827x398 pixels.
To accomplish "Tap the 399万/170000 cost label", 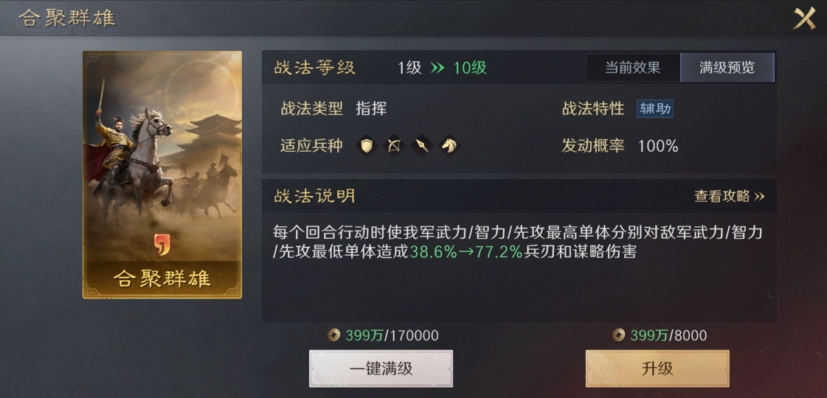I will pos(392,335).
